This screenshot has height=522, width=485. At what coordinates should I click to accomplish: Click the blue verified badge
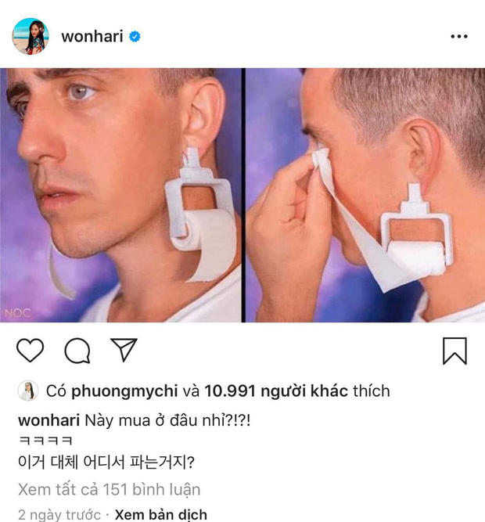(135, 37)
